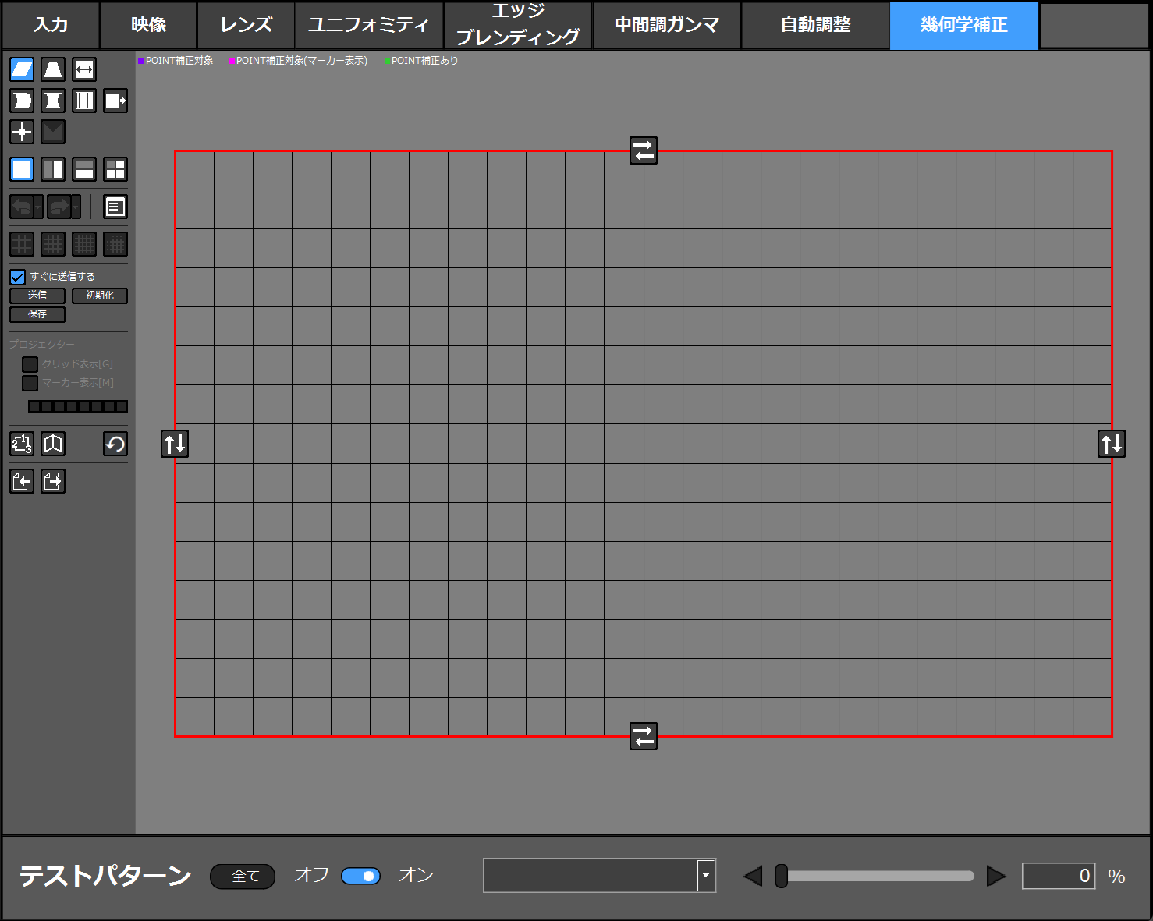This screenshot has height=921, width=1153.
Task: Click the percentage value input field
Action: tap(1059, 876)
